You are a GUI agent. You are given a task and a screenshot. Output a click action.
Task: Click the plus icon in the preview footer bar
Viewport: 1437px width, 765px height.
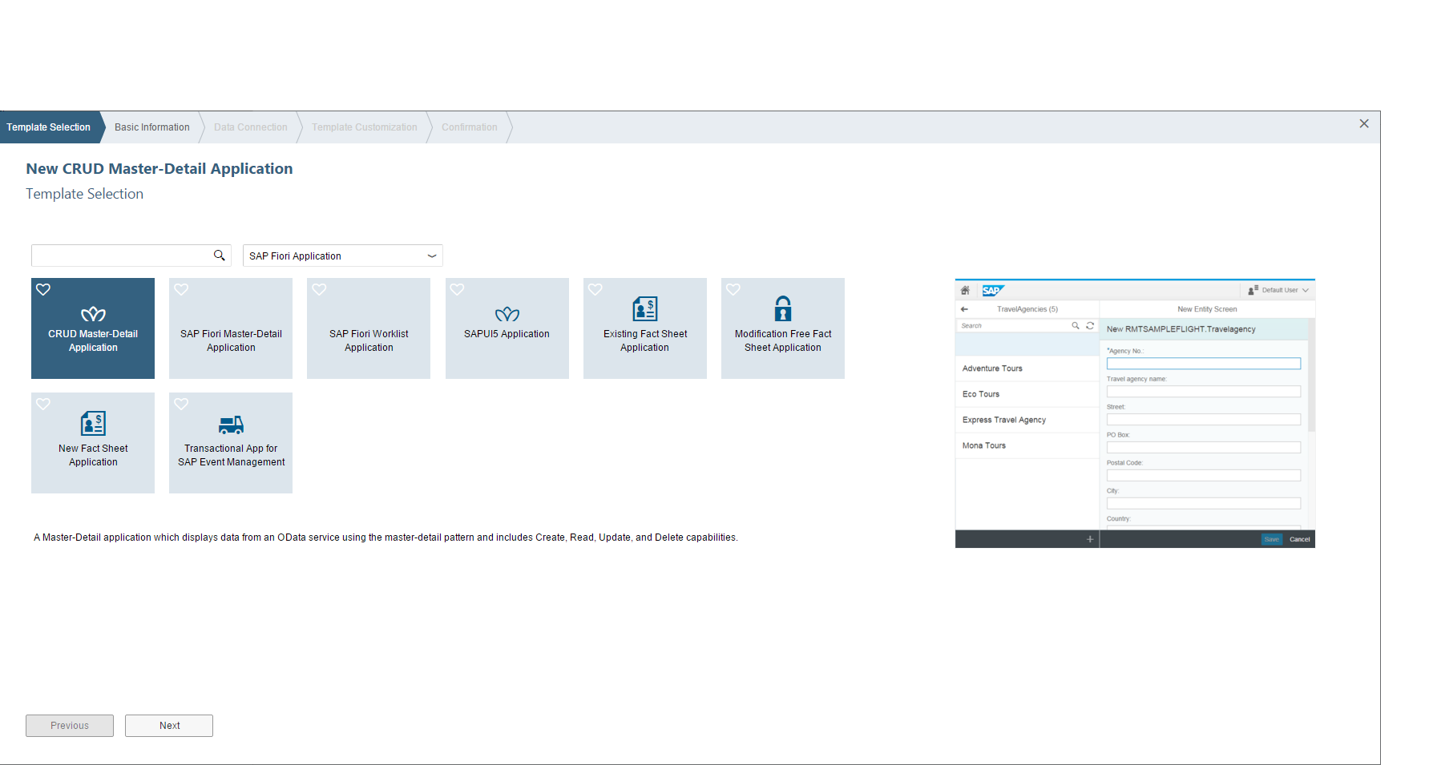pyautogui.click(x=1090, y=538)
